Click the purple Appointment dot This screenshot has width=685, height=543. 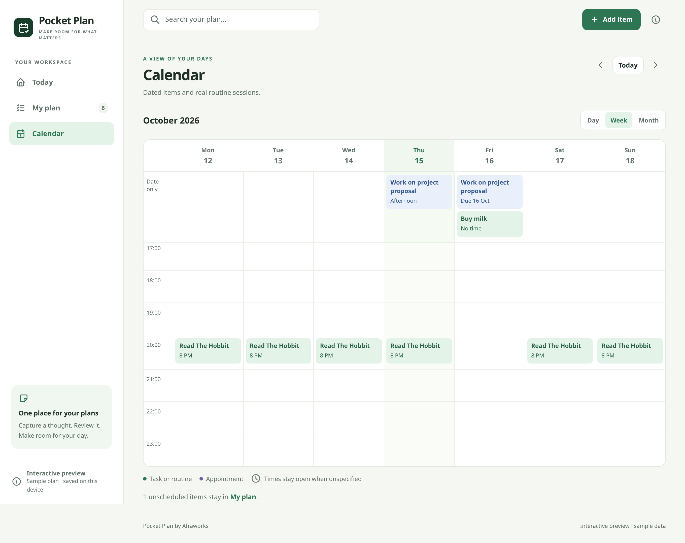pos(201,479)
